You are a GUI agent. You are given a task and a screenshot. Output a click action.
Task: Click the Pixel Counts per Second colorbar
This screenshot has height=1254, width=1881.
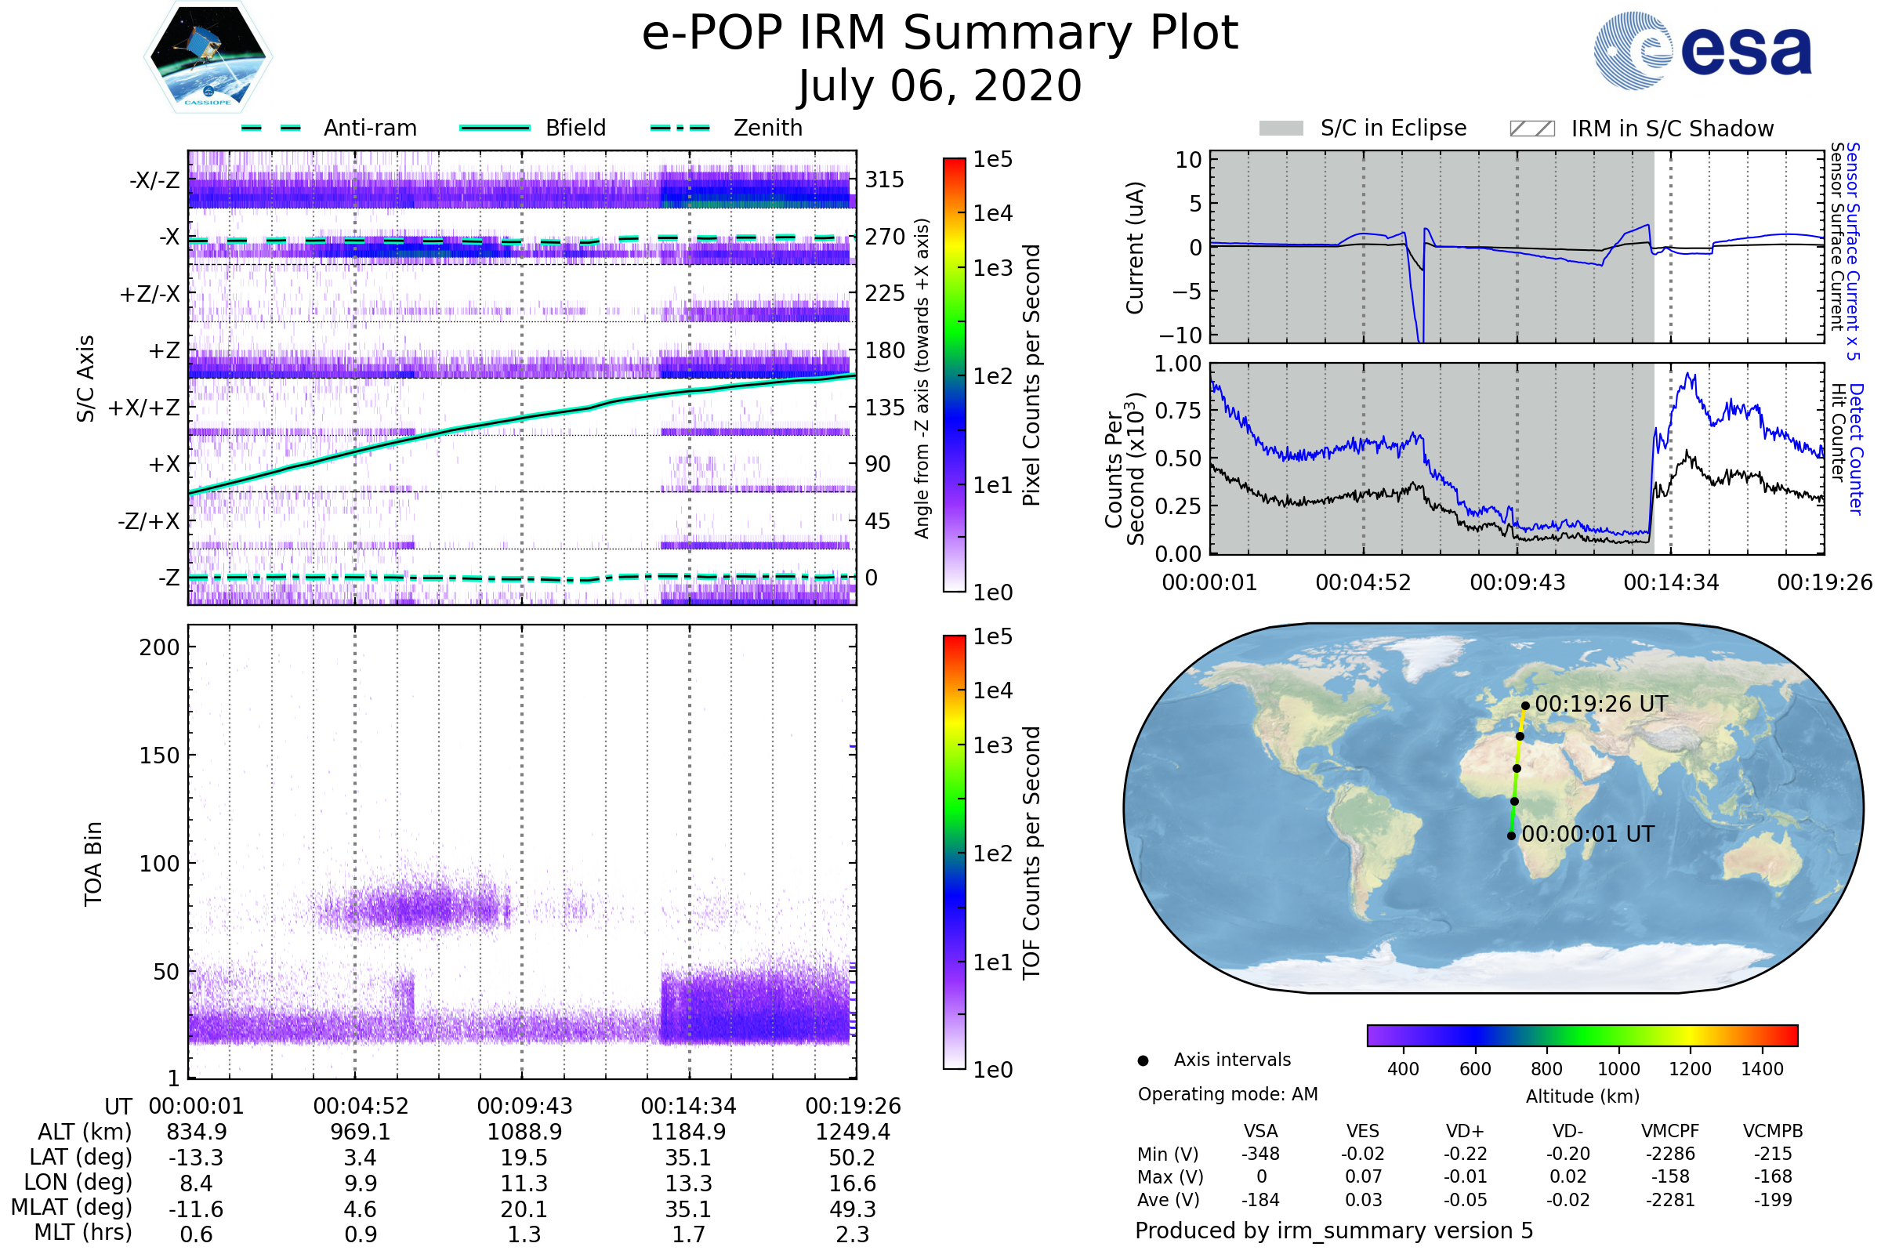pyautogui.click(x=954, y=375)
